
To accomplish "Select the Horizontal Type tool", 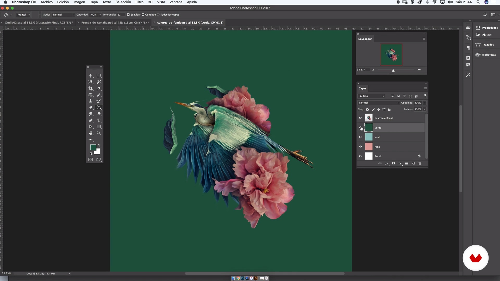I will coord(99,120).
